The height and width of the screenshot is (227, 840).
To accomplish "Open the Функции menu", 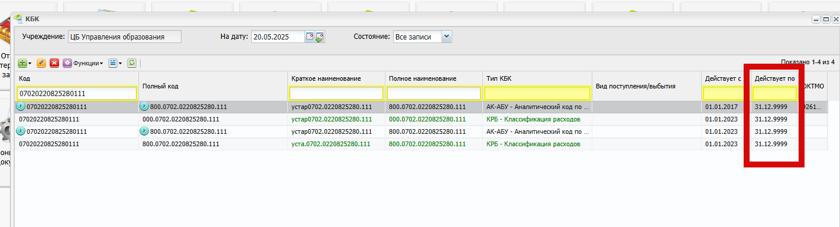I will pos(83,62).
